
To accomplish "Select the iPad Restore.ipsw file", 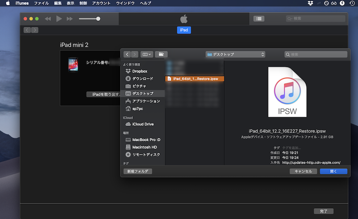I will pyautogui.click(x=195, y=79).
